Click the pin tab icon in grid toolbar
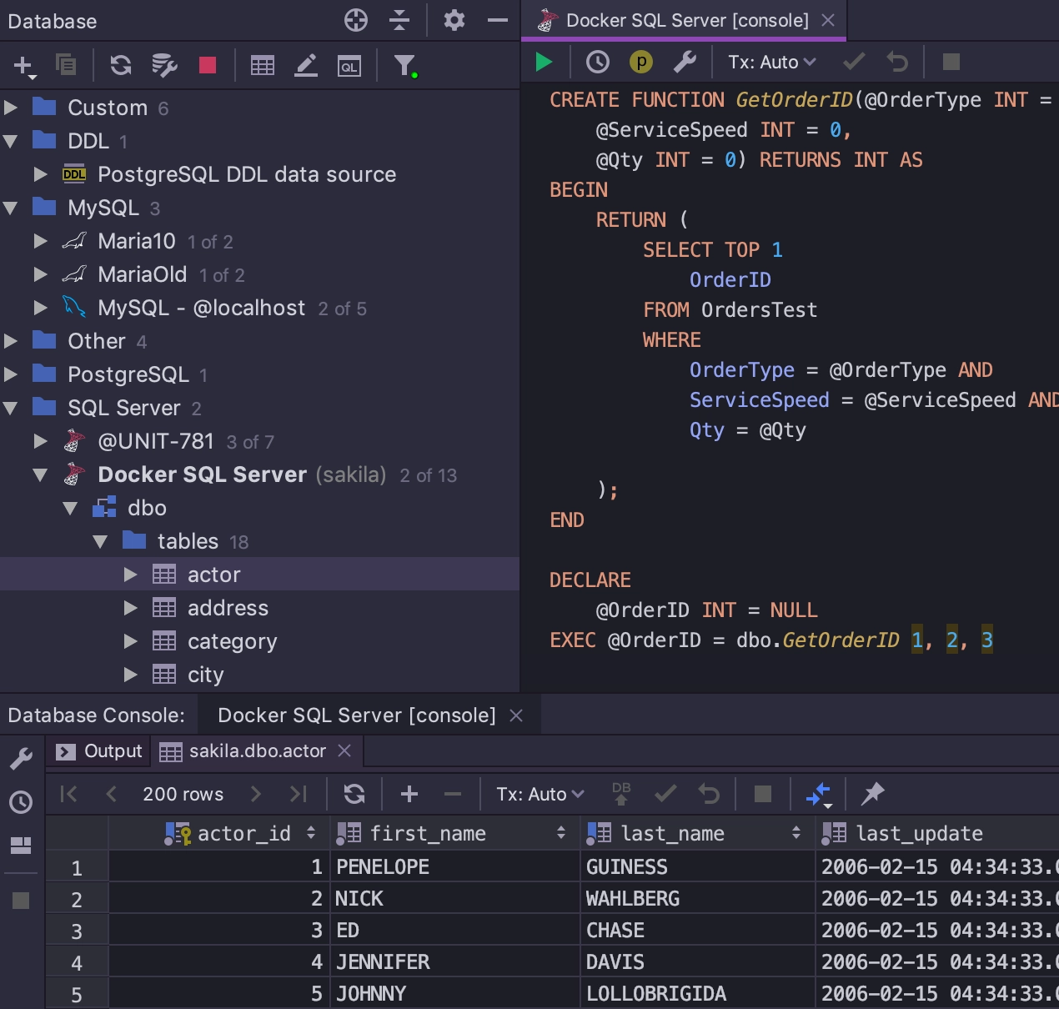The height and width of the screenshot is (1009, 1059). coord(872,793)
